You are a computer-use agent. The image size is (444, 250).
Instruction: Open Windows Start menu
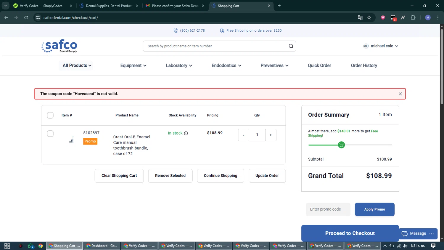pyautogui.click(x=7, y=246)
